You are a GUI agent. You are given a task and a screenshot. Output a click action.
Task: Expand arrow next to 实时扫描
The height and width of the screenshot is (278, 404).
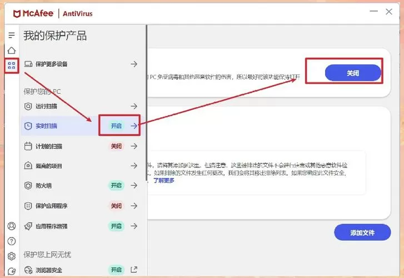click(134, 126)
